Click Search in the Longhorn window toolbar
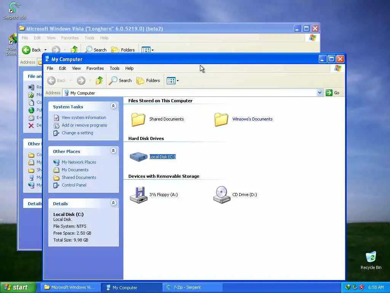 pyautogui.click(x=96, y=50)
